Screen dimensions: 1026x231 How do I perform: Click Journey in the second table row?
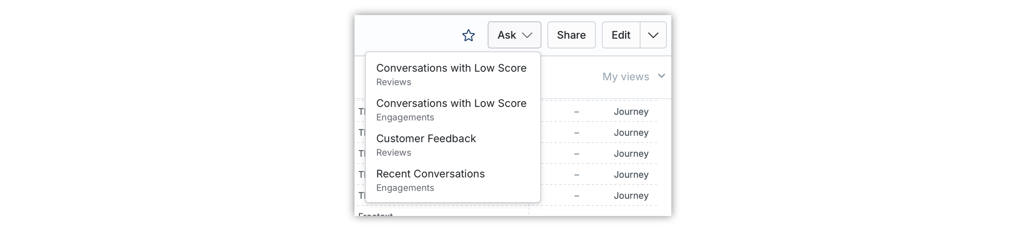coord(631,133)
